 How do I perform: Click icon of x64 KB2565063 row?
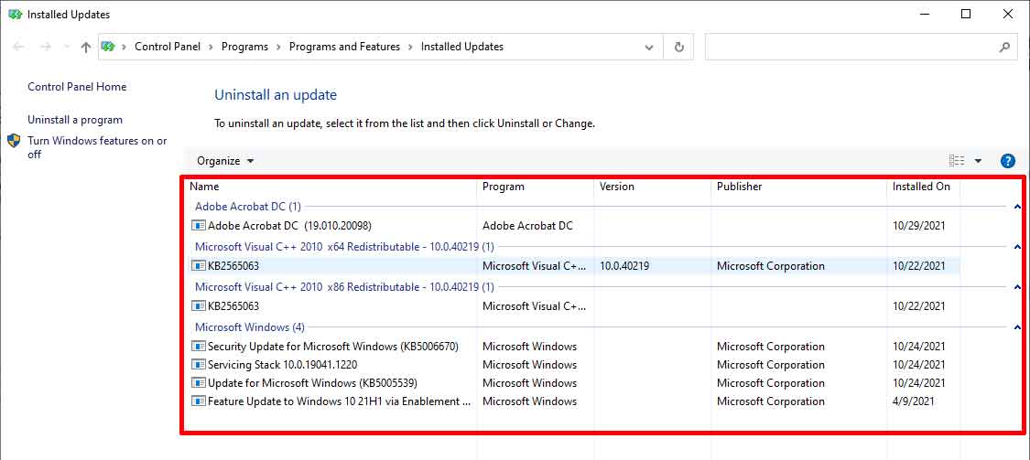pyautogui.click(x=199, y=266)
